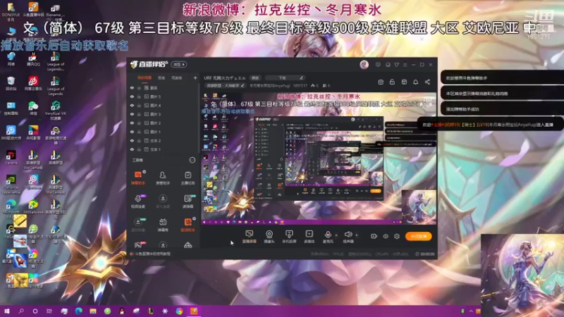Screen dimensions: 564x317
Task: Open the funnel filter icon in the title bar
Action: [x=396, y=65]
